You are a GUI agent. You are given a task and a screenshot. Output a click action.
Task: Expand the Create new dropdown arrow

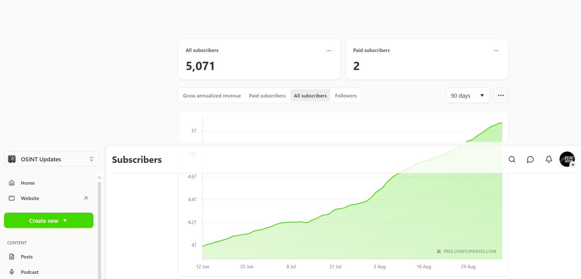tap(65, 220)
